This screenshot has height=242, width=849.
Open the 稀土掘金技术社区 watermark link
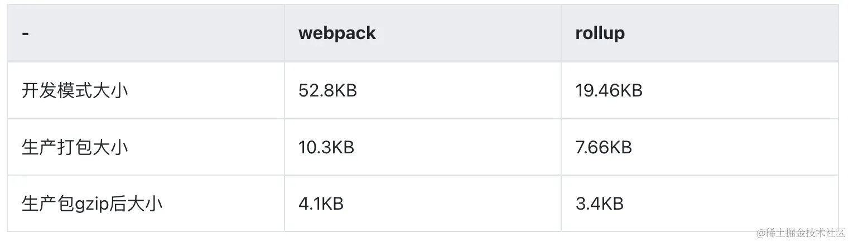pyautogui.click(x=799, y=232)
